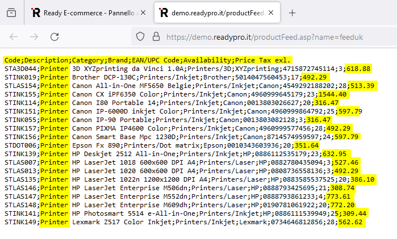The height and width of the screenshot is (239, 397).
Task: Click the header line starting with Code;Description
Action: tap(147, 60)
